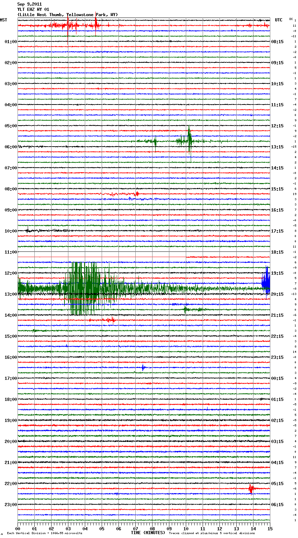Select the '02:00' MST hour label
This screenshot has height=538, width=298.
point(11,63)
